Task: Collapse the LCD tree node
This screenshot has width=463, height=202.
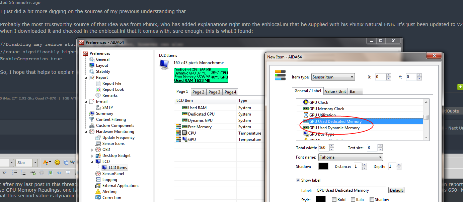Action: tap(93, 162)
